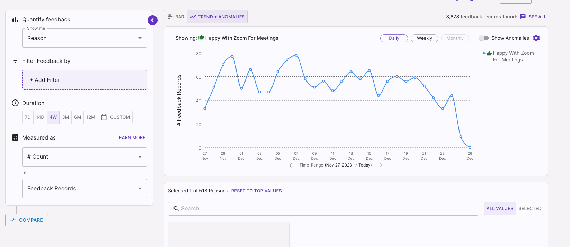Click the Quantify feedback bar chart icon

(x=15, y=20)
